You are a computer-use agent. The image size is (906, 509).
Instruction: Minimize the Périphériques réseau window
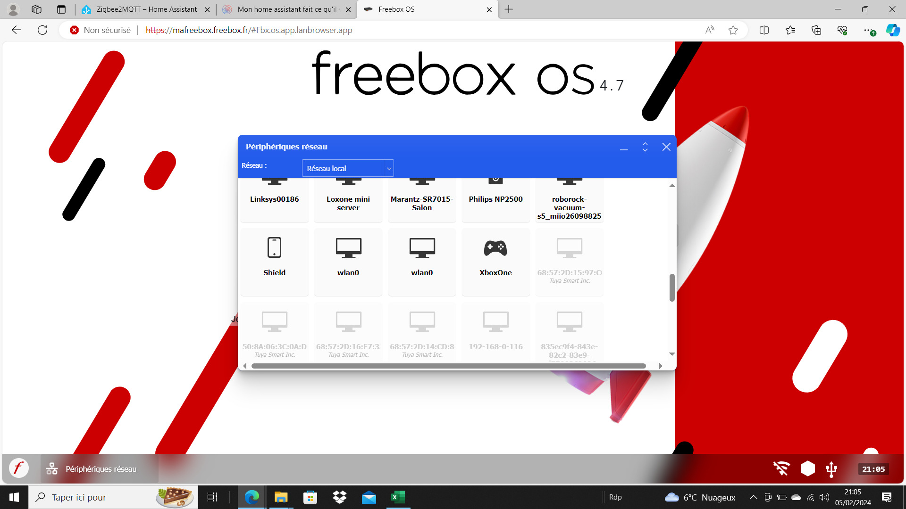[x=624, y=147]
